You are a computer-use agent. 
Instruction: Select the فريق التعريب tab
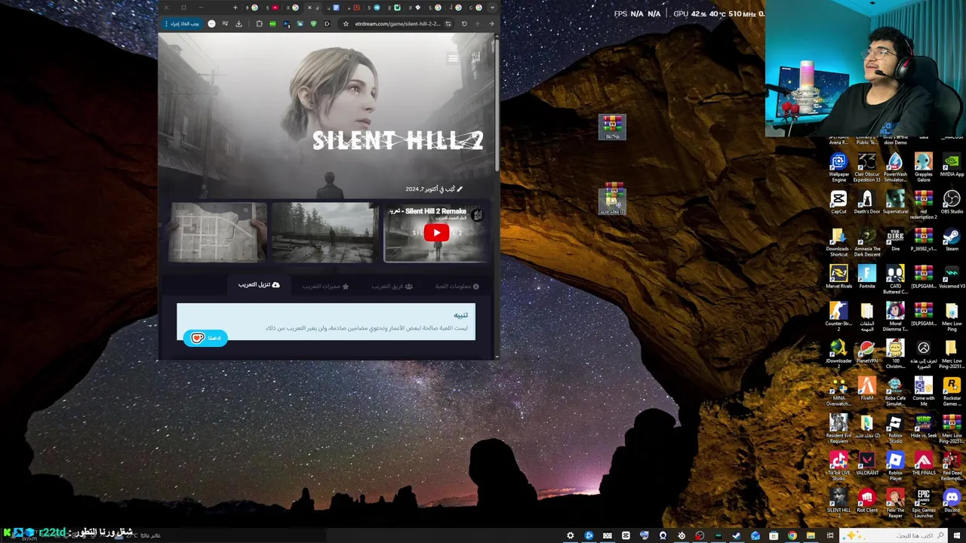pyautogui.click(x=392, y=287)
